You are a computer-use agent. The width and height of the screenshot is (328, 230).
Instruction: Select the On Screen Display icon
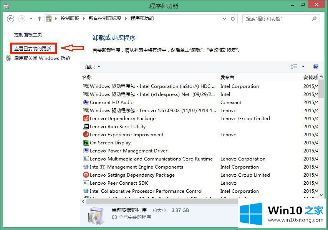pos(86,142)
